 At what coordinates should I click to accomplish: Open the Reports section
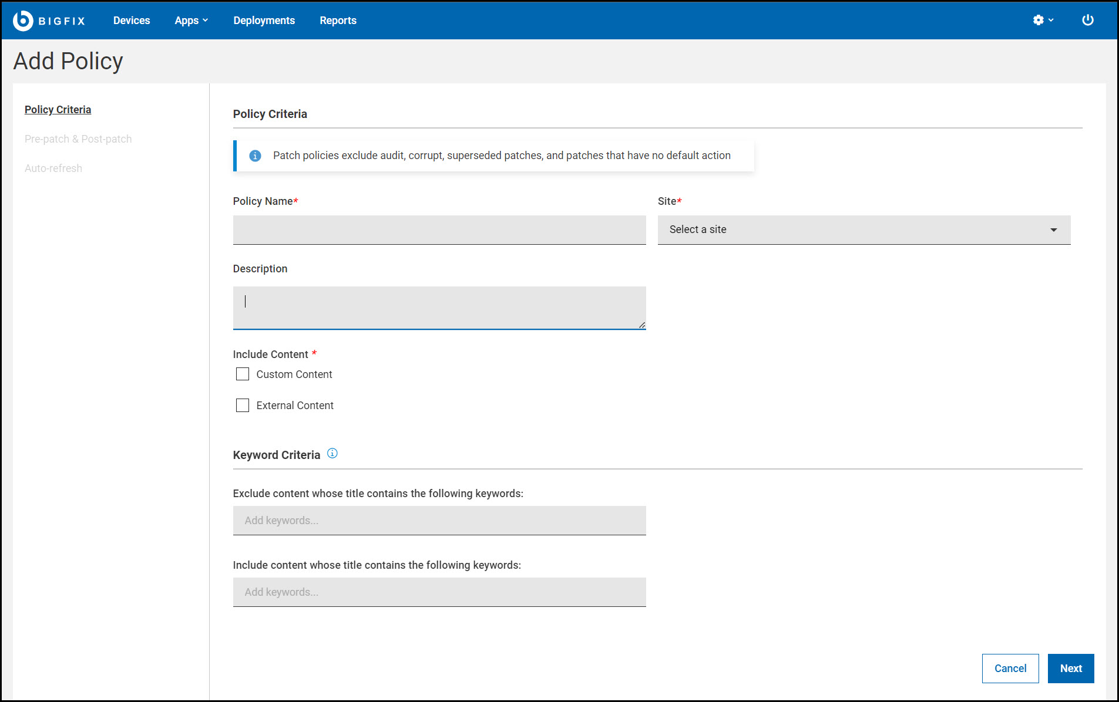[338, 21]
